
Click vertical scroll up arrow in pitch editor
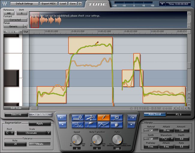click(189, 94)
